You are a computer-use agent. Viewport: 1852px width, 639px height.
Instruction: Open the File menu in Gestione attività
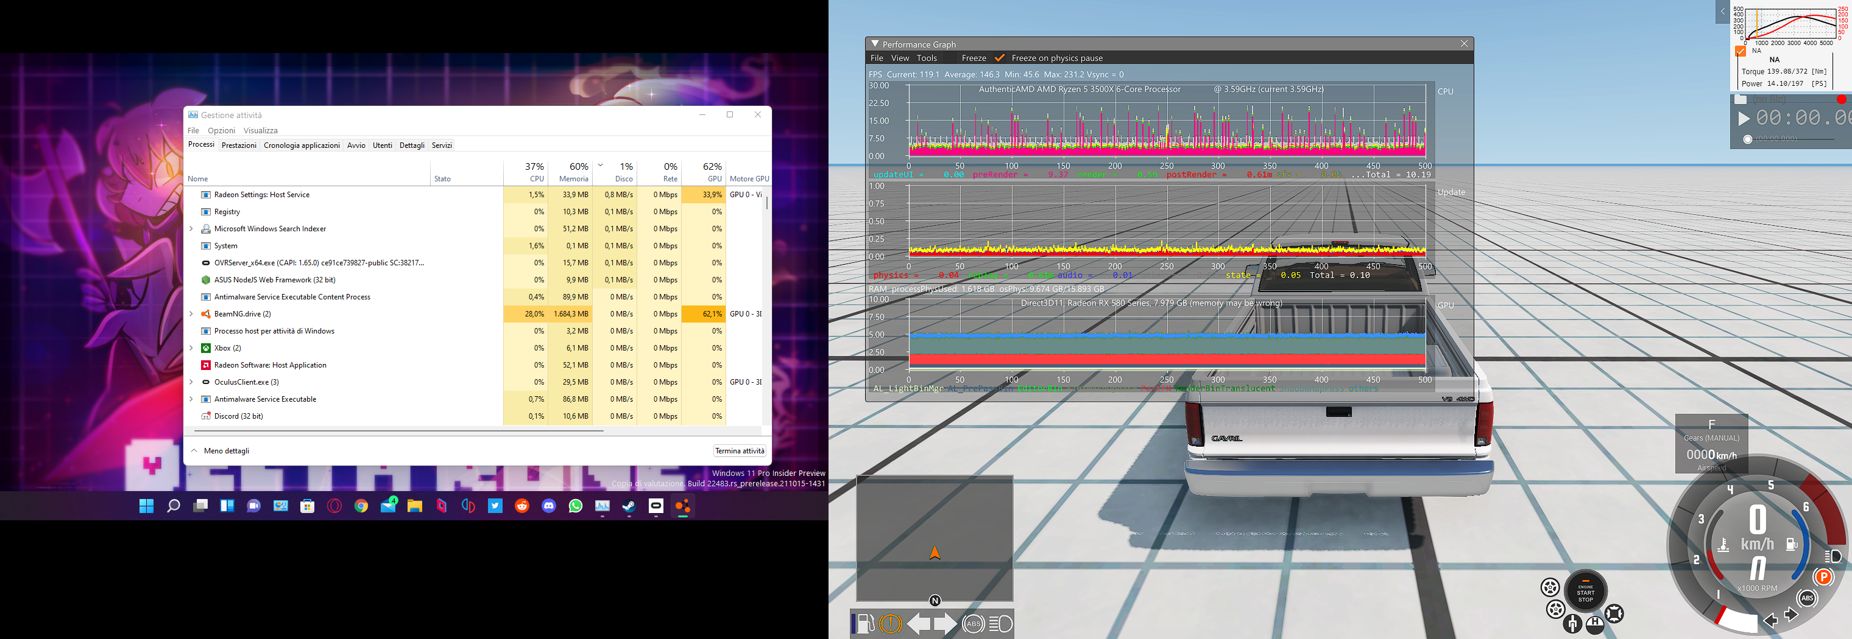point(193,131)
